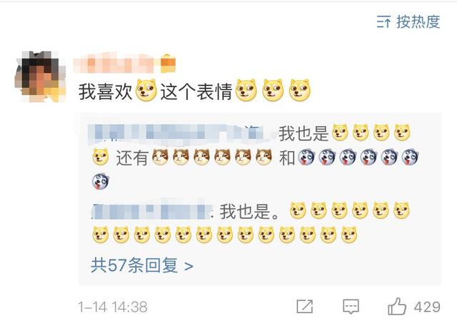Click the last doge emoji after 这个表情

tap(300, 91)
